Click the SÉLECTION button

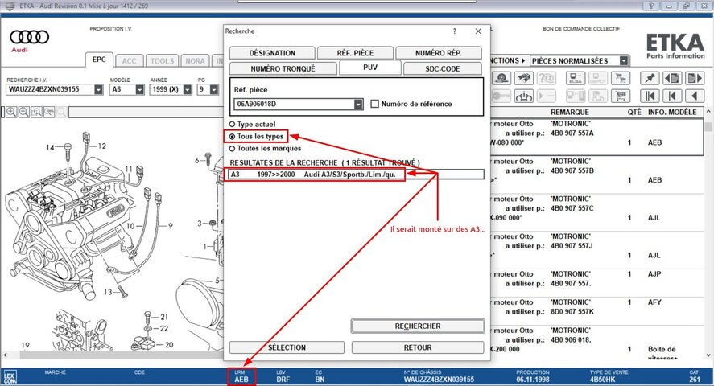pos(287,347)
